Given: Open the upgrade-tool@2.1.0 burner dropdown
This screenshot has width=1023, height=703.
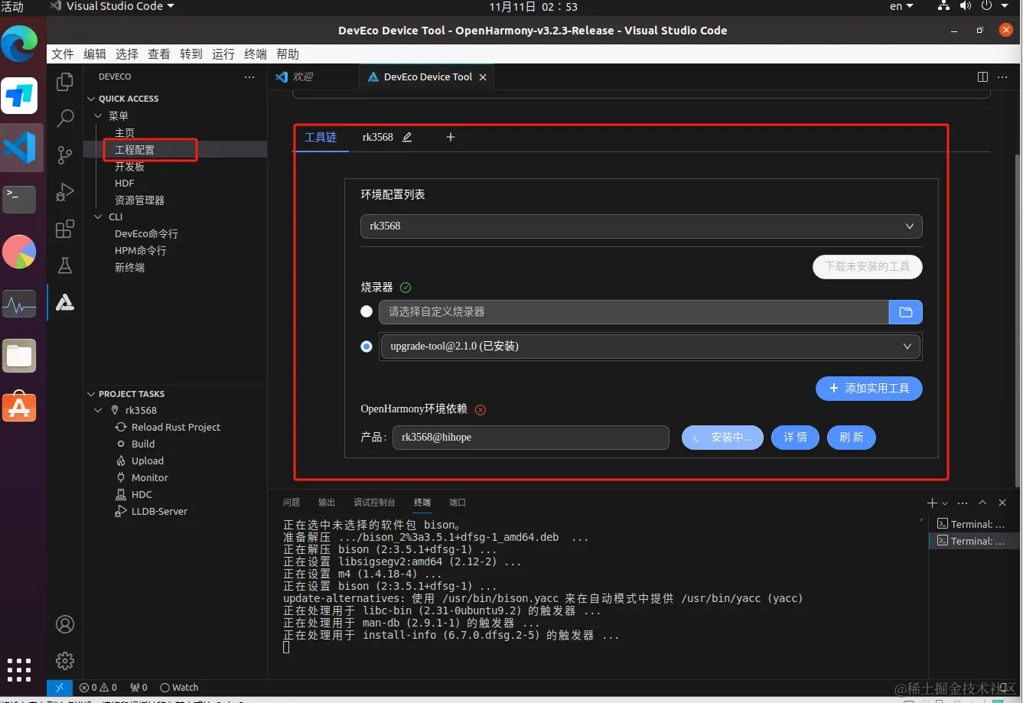Looking at the screenshot, I should [x=650, y=347].
